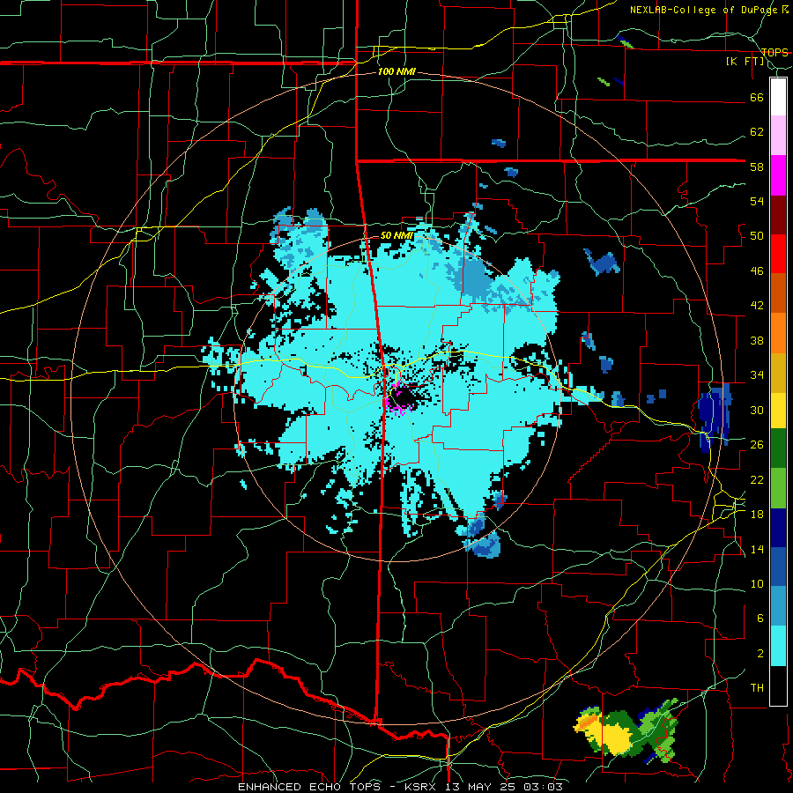Click the 10 legend value
793x793 pixels.
(x=757, y=584)
